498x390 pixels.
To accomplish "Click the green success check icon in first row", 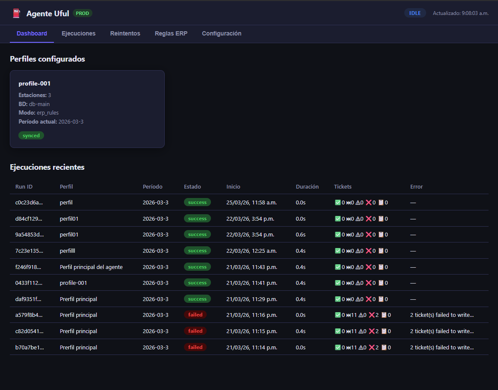I will pos(338,202).
